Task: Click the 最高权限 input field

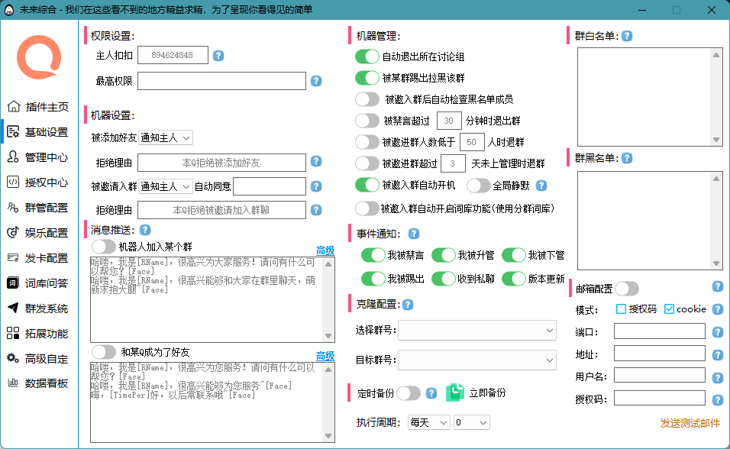Action: [221, 81]
